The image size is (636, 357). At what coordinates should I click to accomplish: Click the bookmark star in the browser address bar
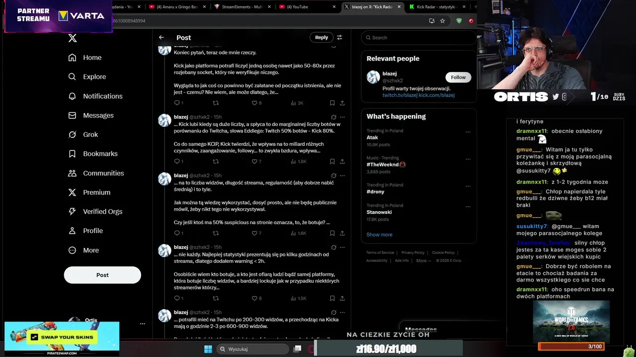(x=442, y=21)
